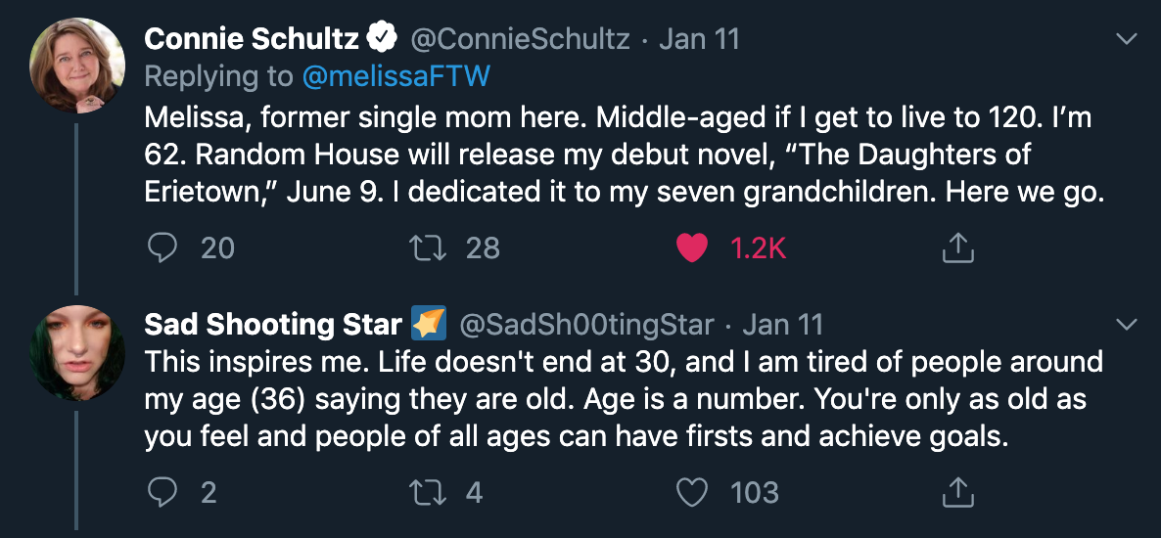This screenshot has width=1161, height=538.
Task: Share Connie Schultz's tweet
Action: coord(958,248)
